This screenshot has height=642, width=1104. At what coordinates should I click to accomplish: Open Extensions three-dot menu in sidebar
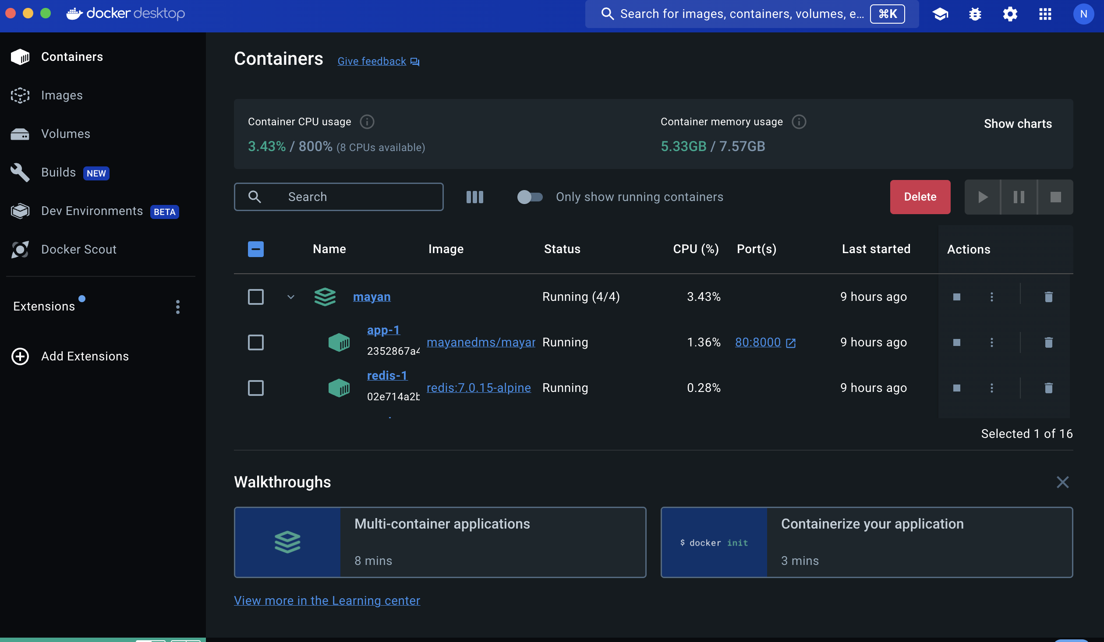[x=177, y=307]
